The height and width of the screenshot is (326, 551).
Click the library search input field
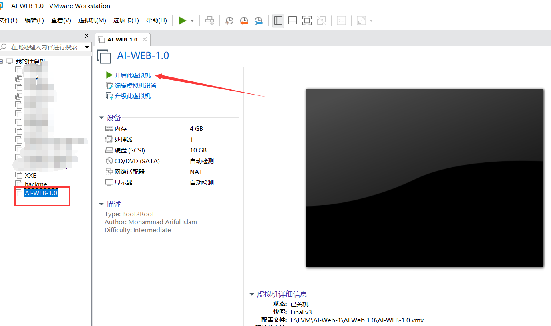tap(44, 47)
